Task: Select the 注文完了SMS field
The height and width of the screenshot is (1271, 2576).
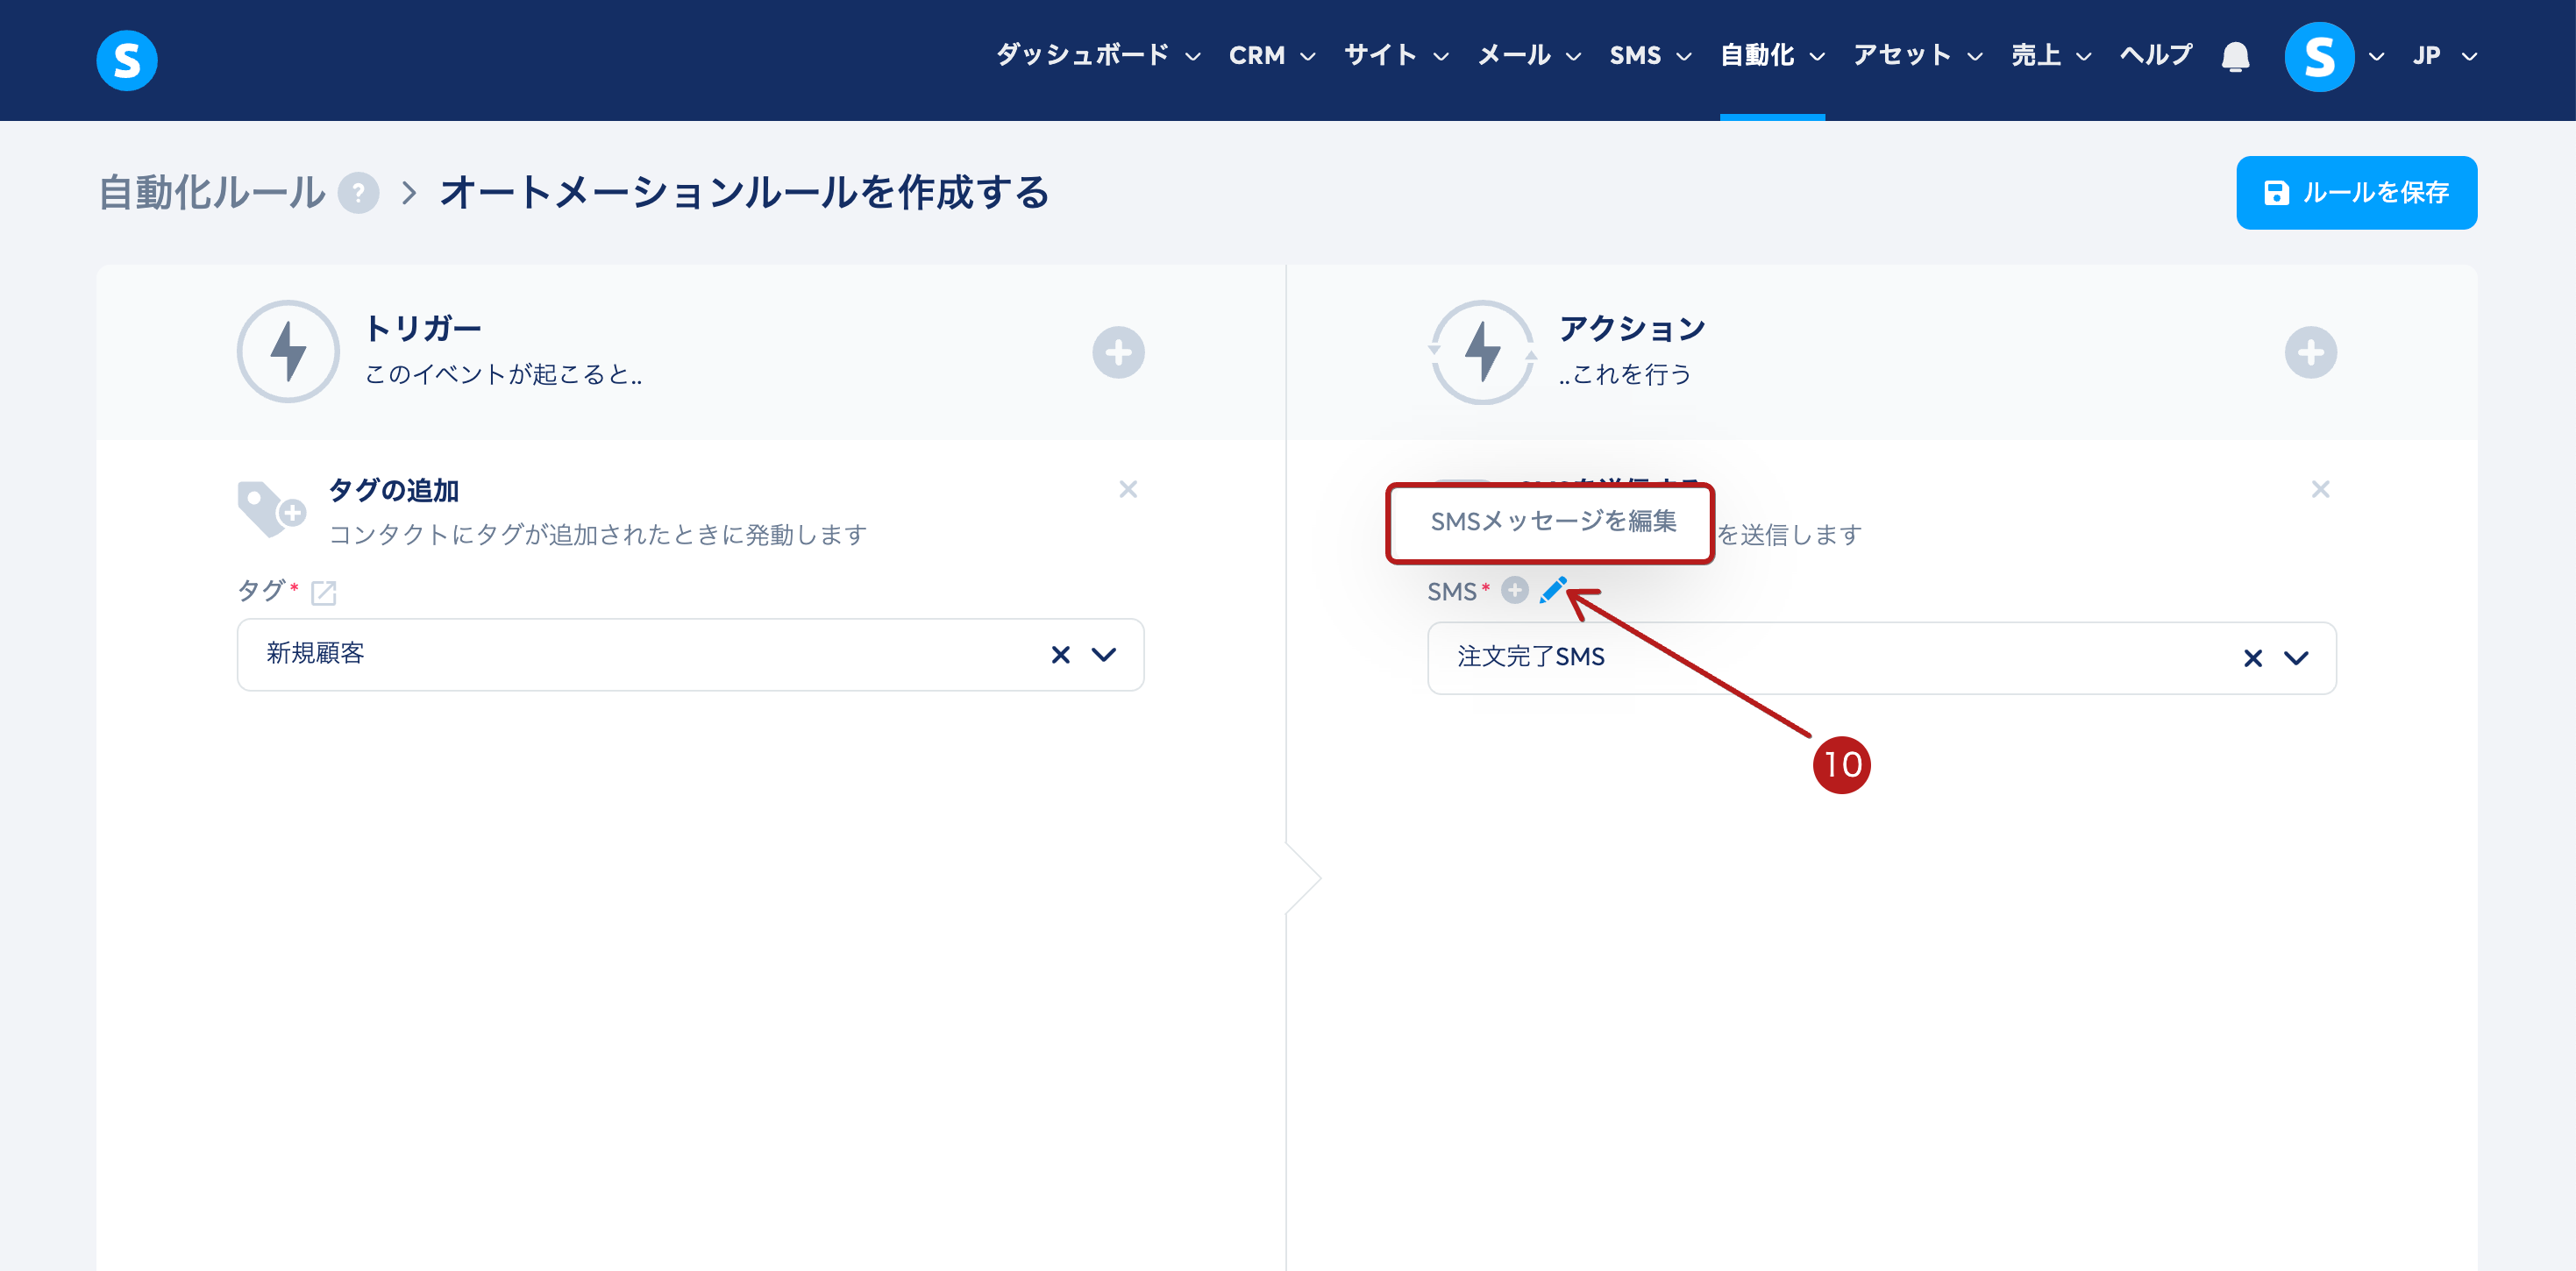Action: (1881, 658)
